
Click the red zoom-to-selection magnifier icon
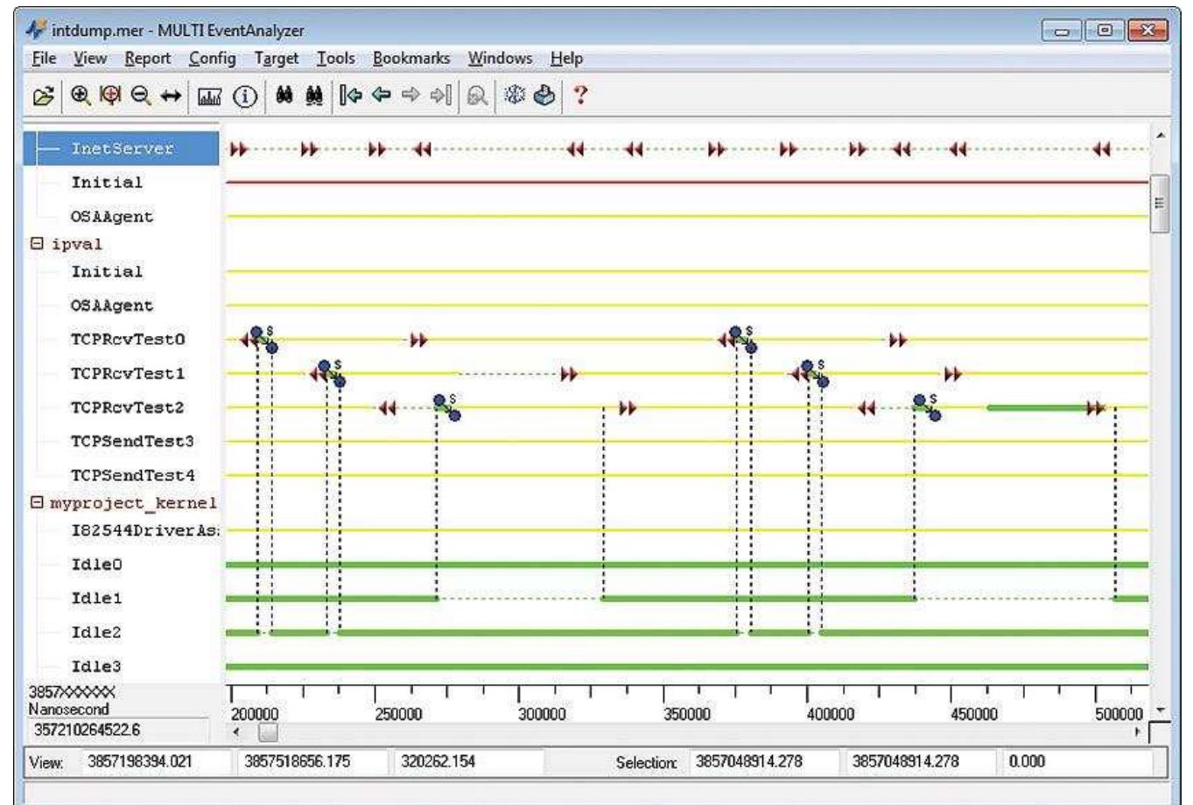pos(110,96)
